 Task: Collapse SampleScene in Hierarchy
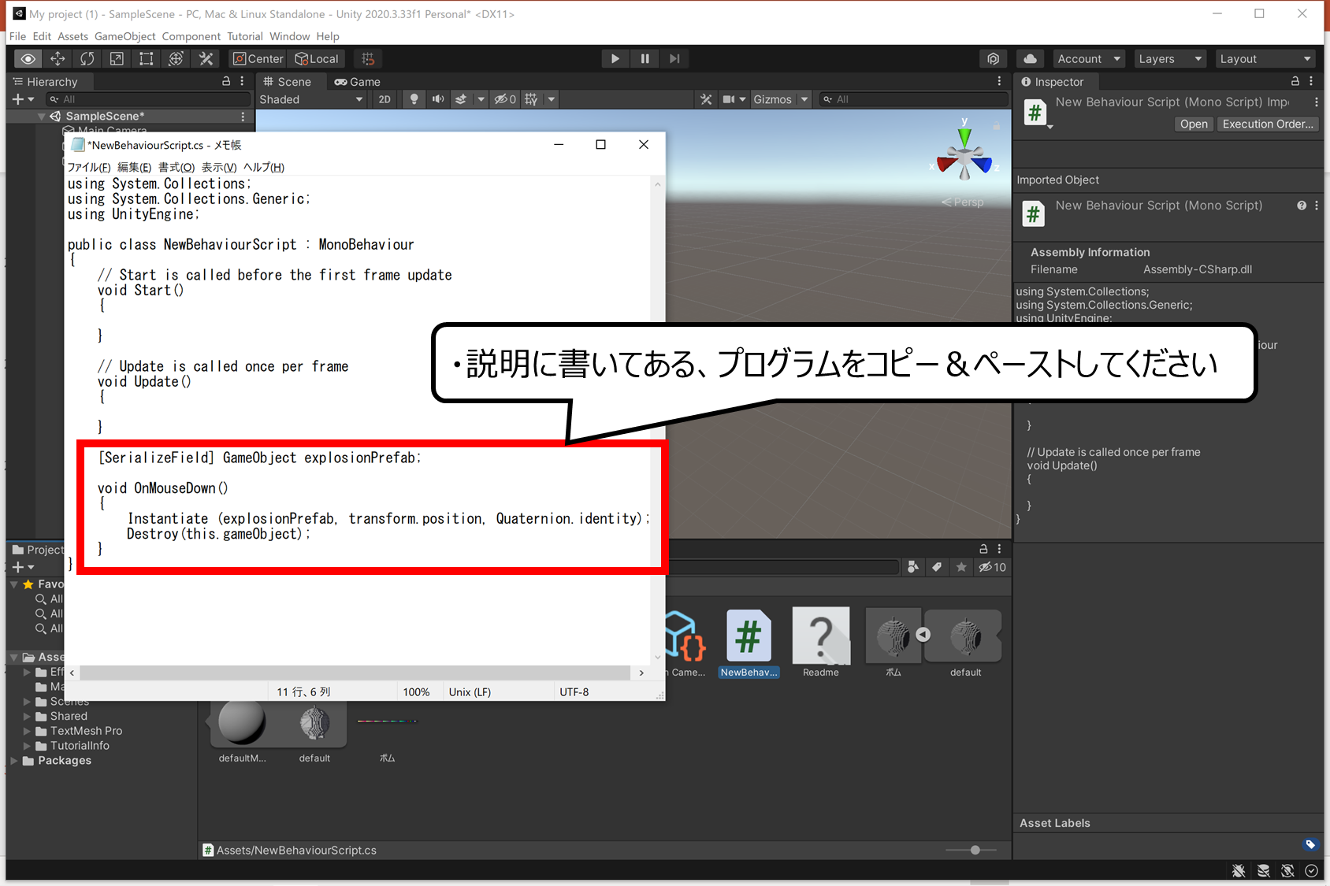point(41,117)
